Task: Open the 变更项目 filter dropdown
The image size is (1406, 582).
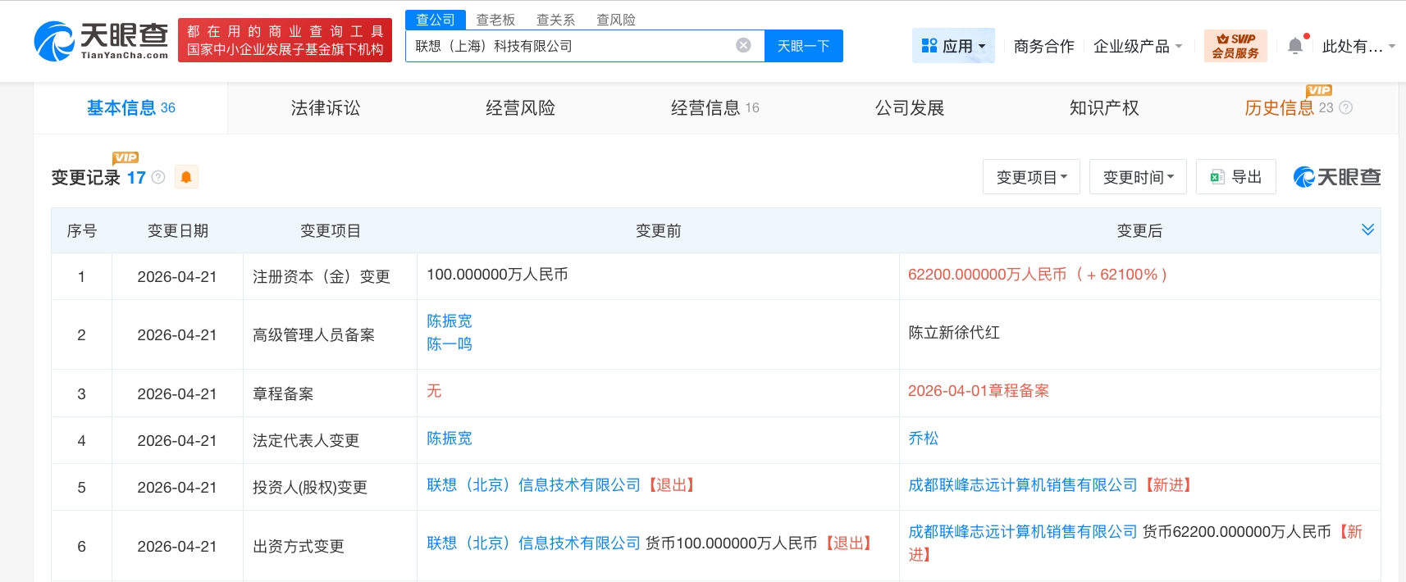Action: coord(1031,177)
